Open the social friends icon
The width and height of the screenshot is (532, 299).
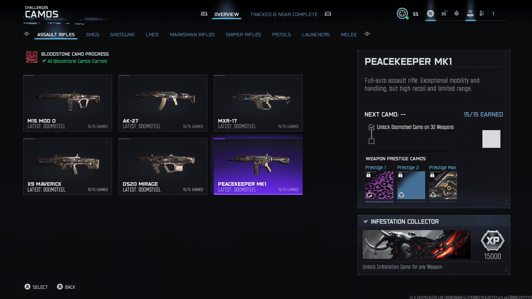[482, 13]
